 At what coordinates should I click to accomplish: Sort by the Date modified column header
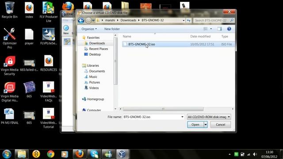pos(200,36)
